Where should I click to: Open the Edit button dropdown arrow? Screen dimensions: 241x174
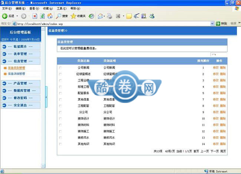coord(123,16)
